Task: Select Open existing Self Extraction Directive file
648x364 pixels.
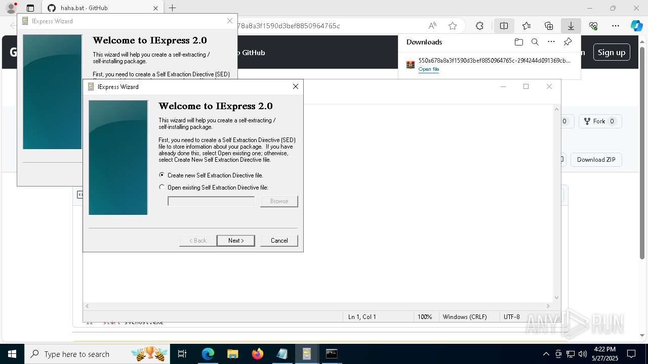Action: coord(214,188)
